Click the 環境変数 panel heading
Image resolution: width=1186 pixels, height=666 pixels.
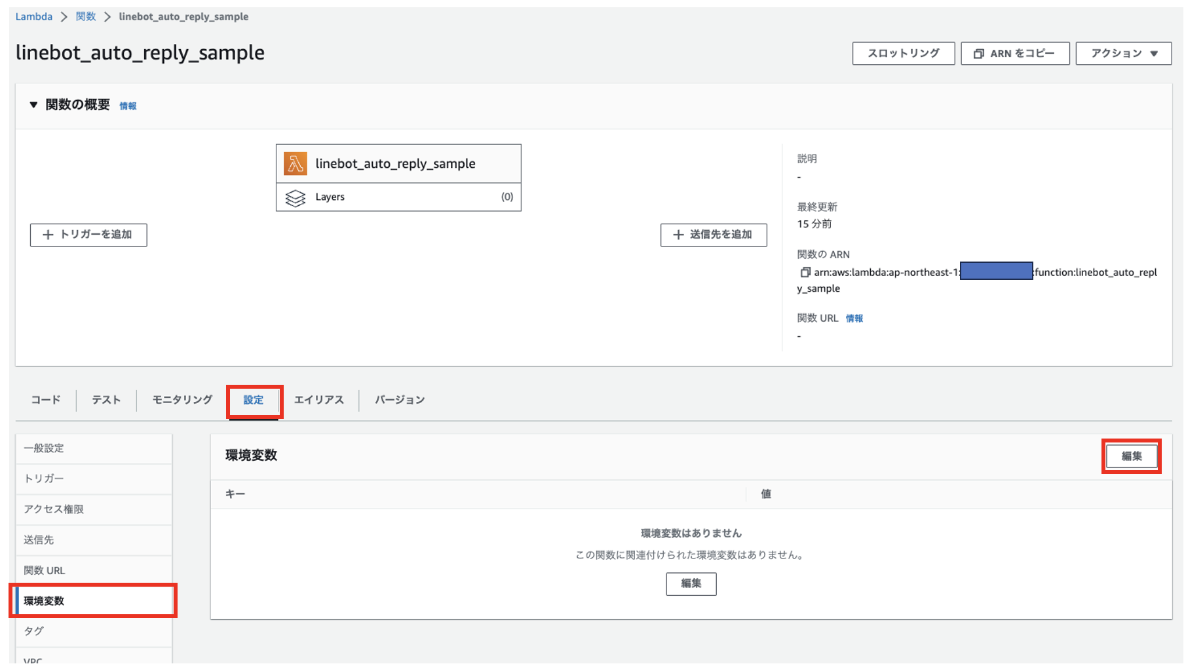click(x=252, y=456)
